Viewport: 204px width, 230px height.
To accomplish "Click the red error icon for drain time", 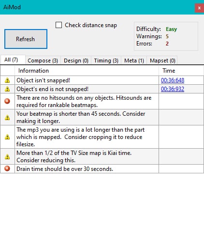I will (7, 169).
